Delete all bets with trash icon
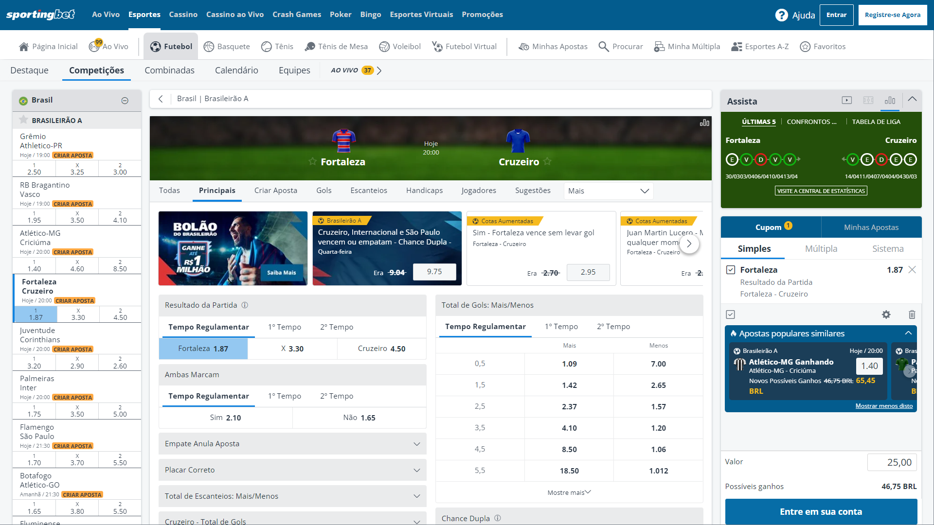Screen dimensions: 934x525 click(912, 315)
